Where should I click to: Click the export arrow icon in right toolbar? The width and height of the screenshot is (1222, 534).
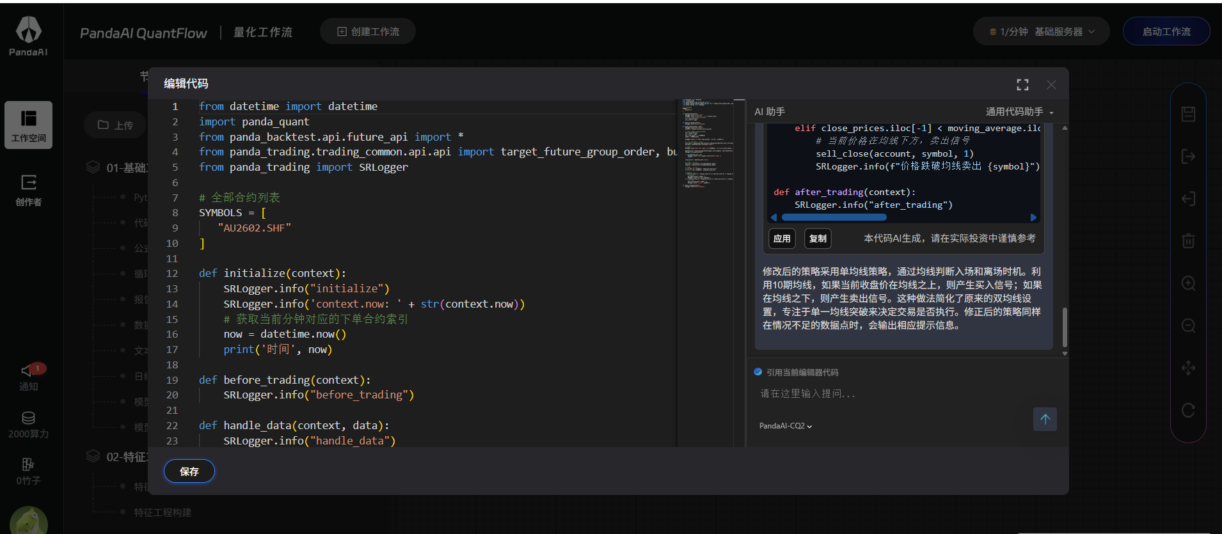pyautogui.click(x=1188, y=157)
